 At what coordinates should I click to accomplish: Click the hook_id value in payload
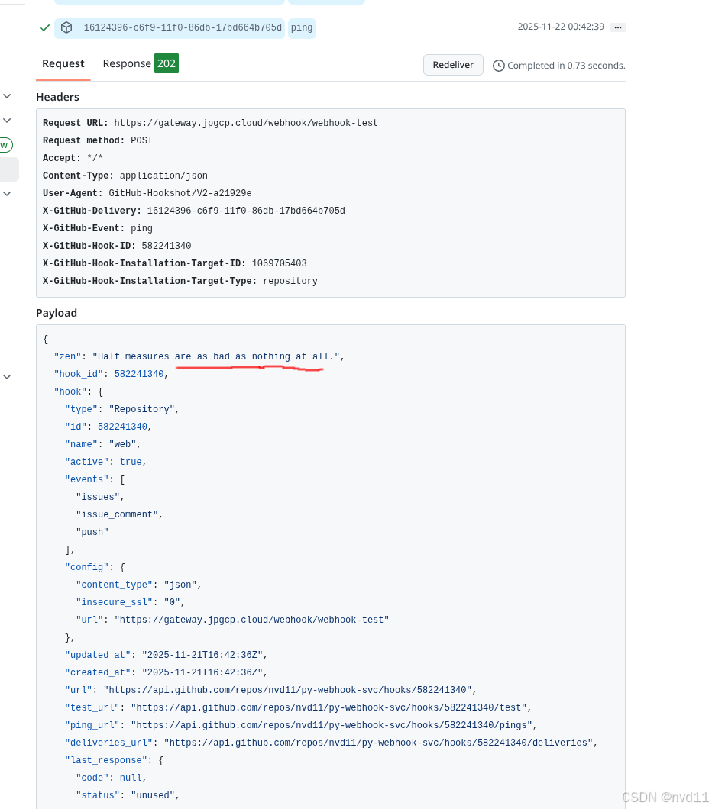tap(139, 374)
